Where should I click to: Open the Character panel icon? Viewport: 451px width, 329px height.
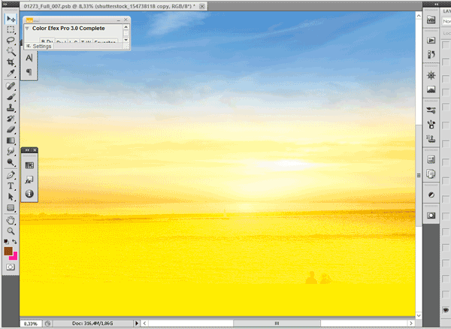[x=29, y=58]
